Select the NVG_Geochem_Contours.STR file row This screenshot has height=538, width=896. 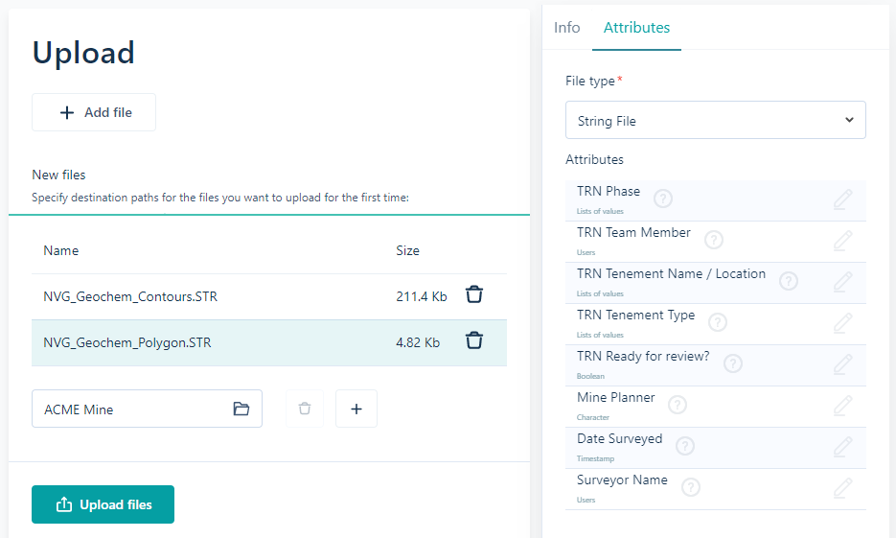coord(269,296)
